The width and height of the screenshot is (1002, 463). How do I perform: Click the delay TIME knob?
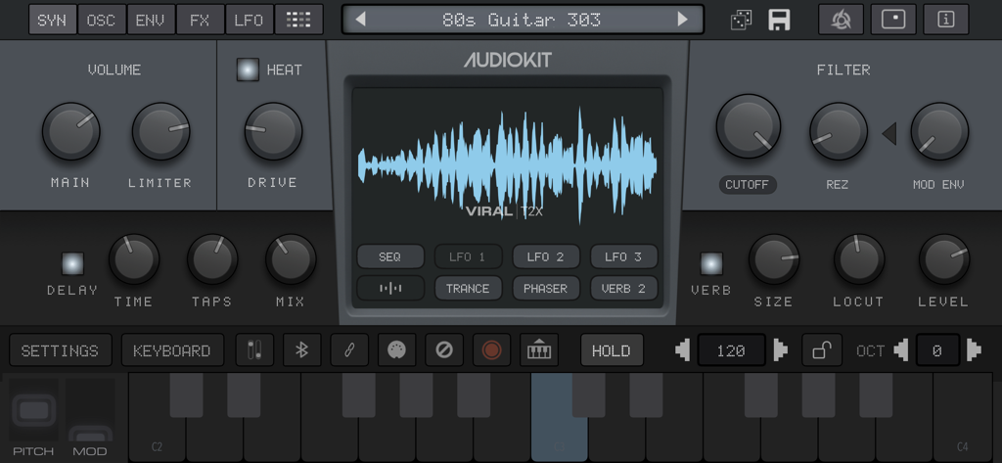tap(134, 259)
